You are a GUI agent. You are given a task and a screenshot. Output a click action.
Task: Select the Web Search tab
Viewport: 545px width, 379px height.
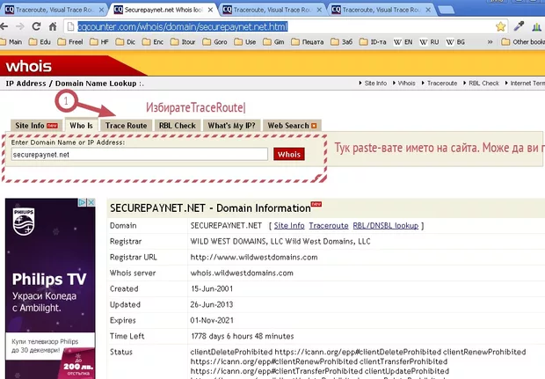point(292,126)
